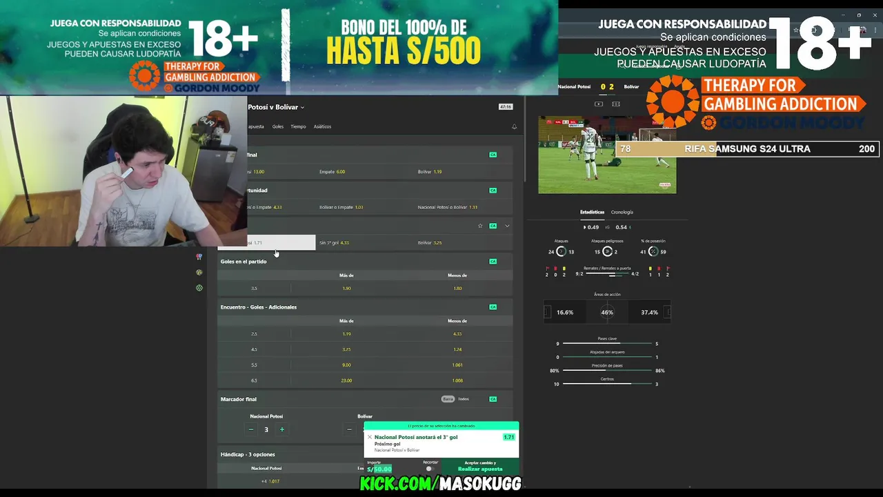Choose Menos de 2.5 at 4.33
This screenshot has width=883, height=497.
457,334
